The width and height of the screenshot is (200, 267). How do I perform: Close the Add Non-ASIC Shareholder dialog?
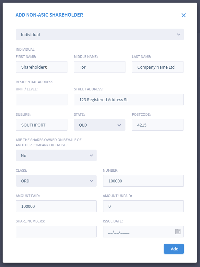click(x=183, y=15)
